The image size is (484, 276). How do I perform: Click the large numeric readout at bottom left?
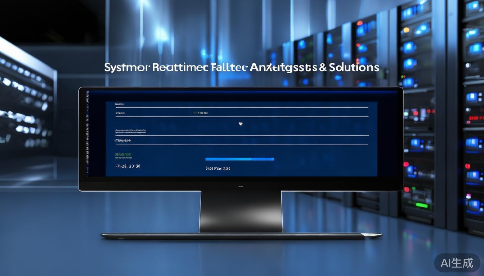coord(127,166)
